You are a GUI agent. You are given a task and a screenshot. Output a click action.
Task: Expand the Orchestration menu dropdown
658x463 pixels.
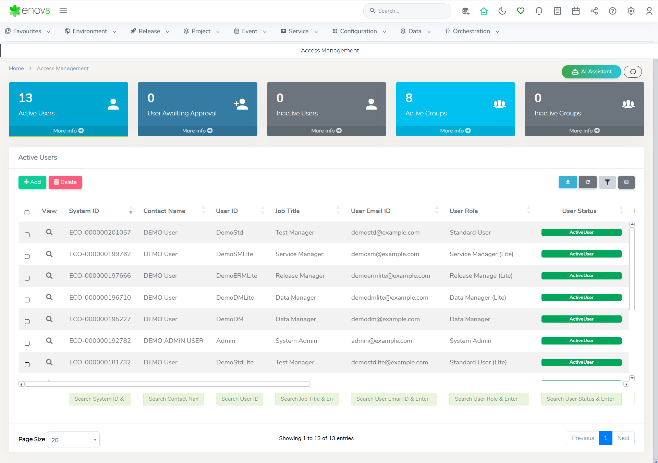coord(472,31)
